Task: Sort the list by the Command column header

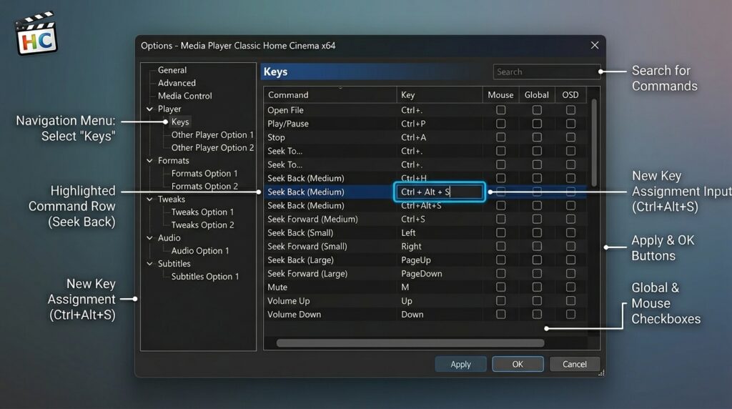Action: (x=330, y=95)
